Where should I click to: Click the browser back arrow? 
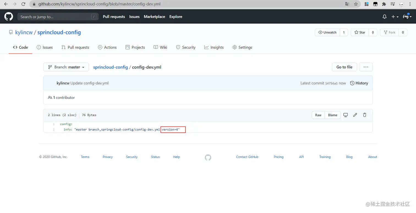coord(6,4)
